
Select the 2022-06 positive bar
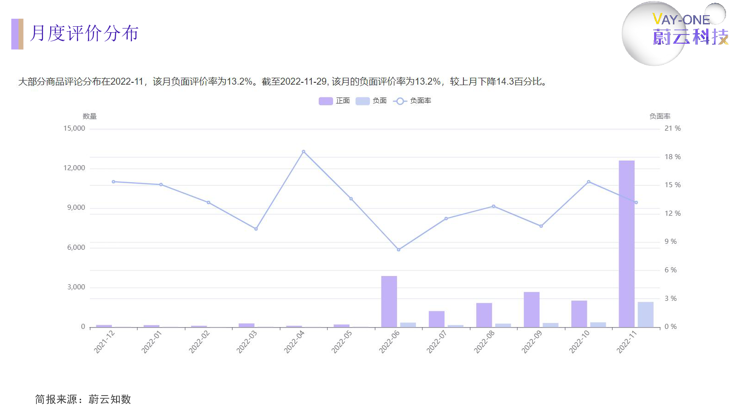click(389, 301)
